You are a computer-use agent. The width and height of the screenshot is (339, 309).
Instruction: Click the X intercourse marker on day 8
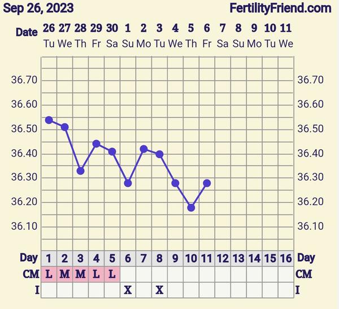point(159,290)
